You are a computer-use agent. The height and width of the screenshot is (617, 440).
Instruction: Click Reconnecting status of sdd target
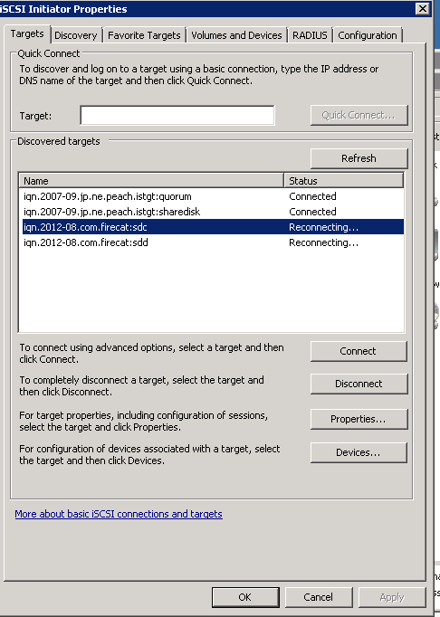tap(323, 242)
